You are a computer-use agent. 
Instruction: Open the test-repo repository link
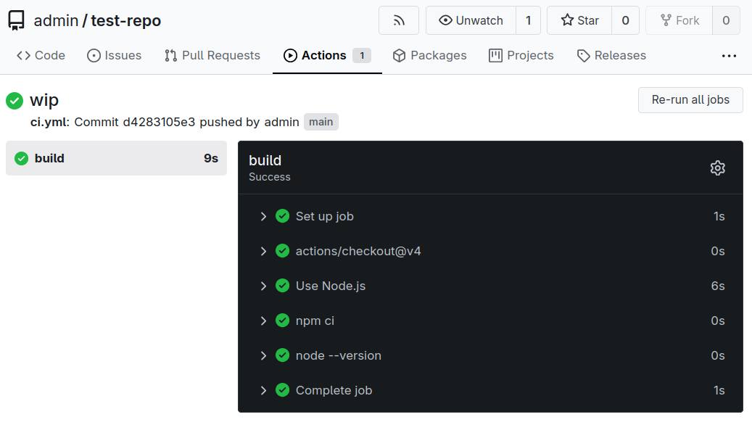[x=125, y=20]
